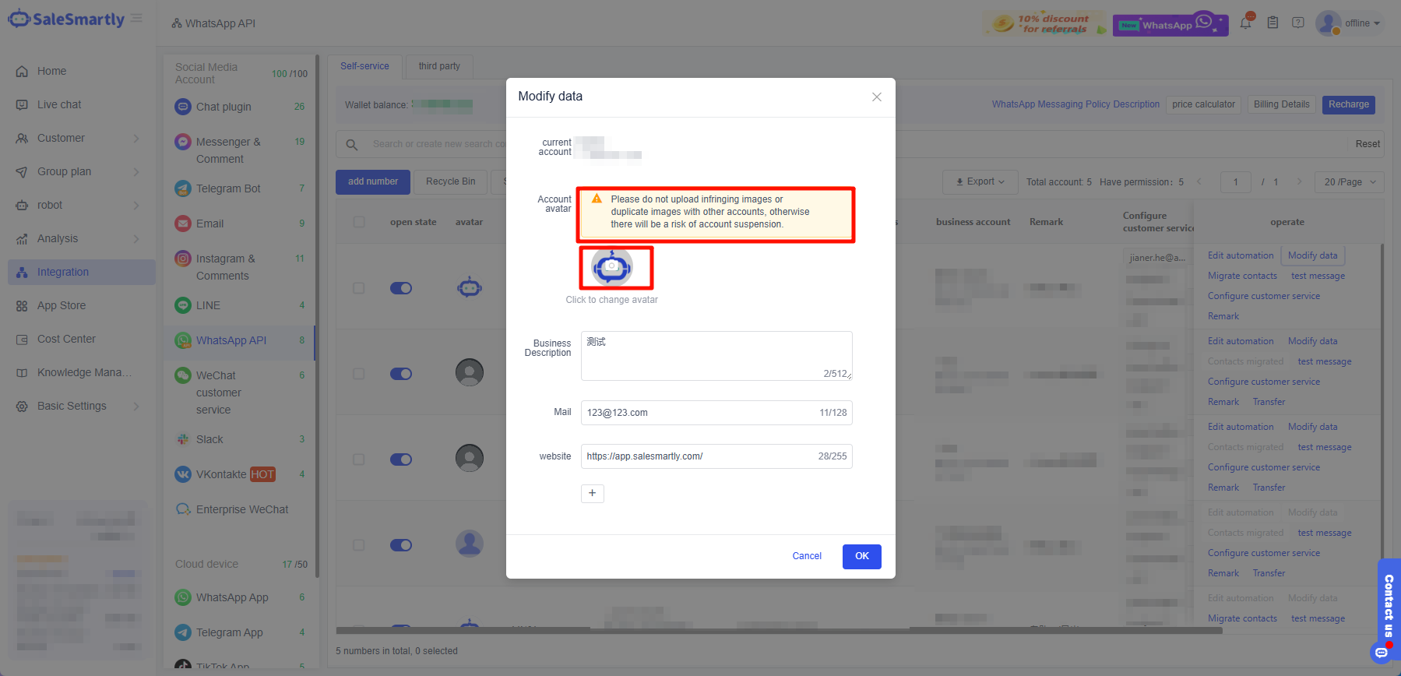The width and height of the screenshot is (1401, 676).
Task: Cancel the Modify data dialog
Action: point(807,556)
